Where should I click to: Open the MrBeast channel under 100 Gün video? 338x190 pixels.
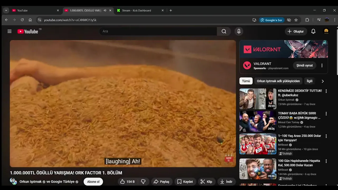point(283,170)
